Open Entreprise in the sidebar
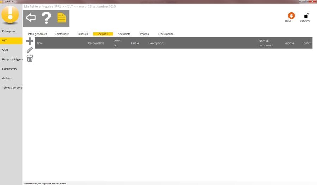Screen dimensions: 317x185 (11, 31)
